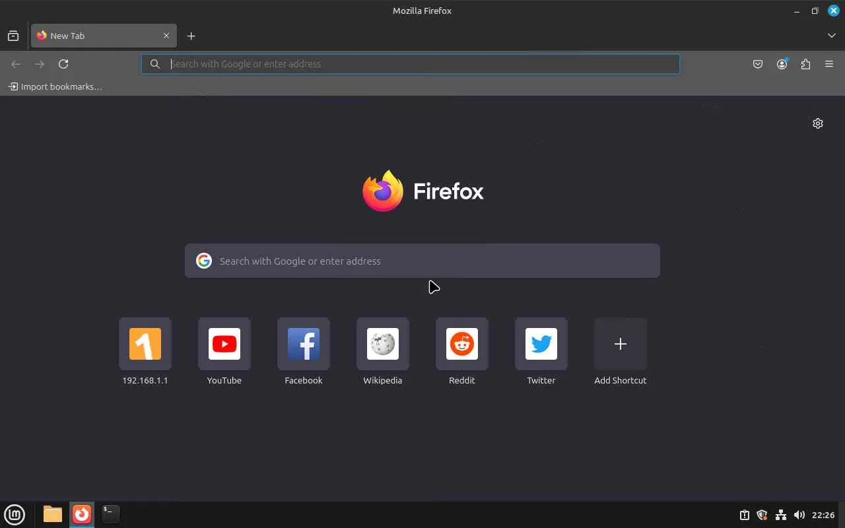This screenshot has height=528, width=845.
Task: Open the volume speaker tray icon
Action: click(799, 515)
